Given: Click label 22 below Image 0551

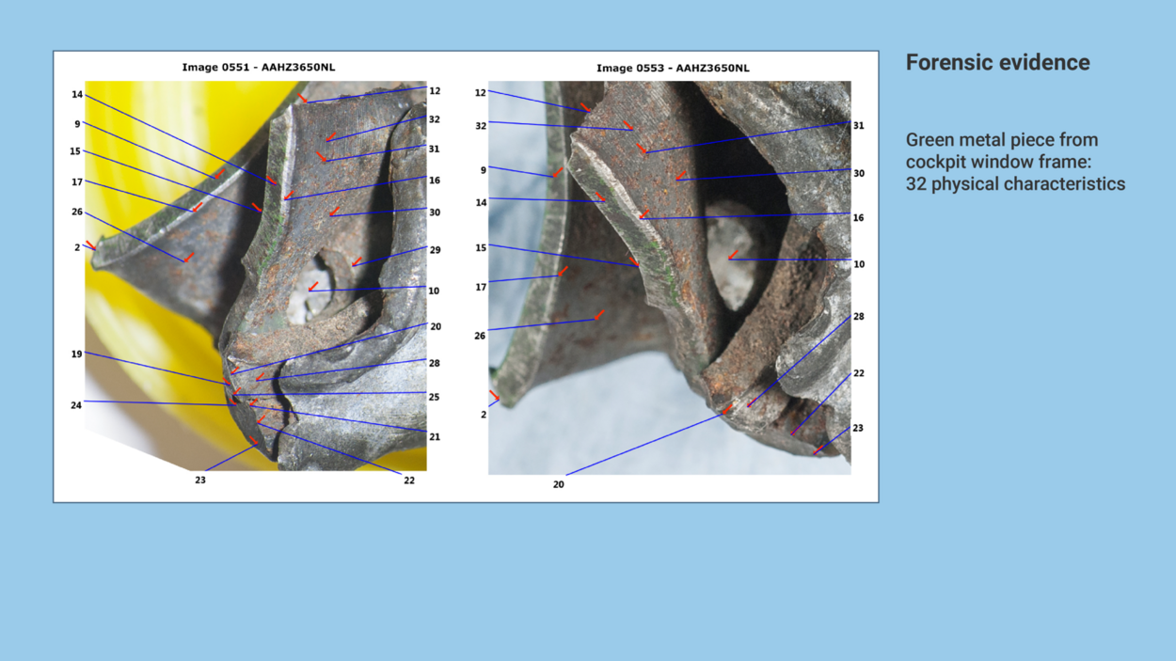Looking at the screenshot, I should (x=409, y=480).
